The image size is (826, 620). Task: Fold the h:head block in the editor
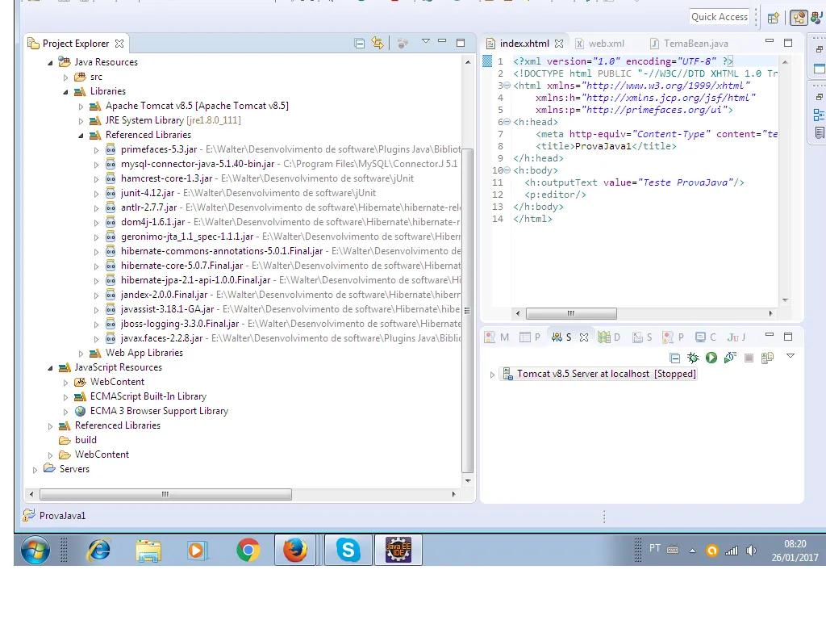[506, 122]
